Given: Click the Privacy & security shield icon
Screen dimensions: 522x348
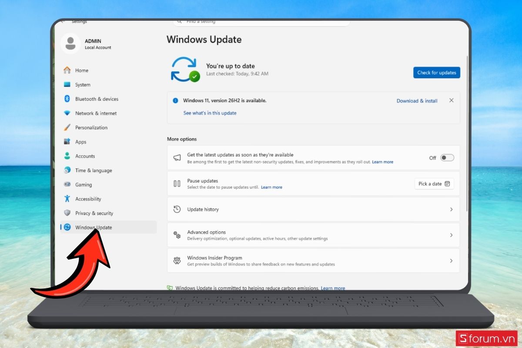Looking at the screenshot, I should (67, 213).
